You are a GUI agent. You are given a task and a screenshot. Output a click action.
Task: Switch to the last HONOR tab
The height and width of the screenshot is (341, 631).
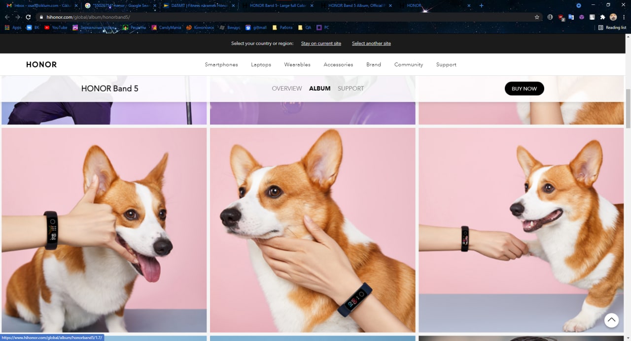coord(434,5)
